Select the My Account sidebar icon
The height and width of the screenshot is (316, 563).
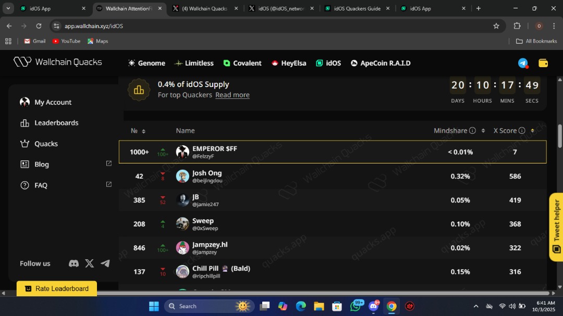click(x=25, y=102)
